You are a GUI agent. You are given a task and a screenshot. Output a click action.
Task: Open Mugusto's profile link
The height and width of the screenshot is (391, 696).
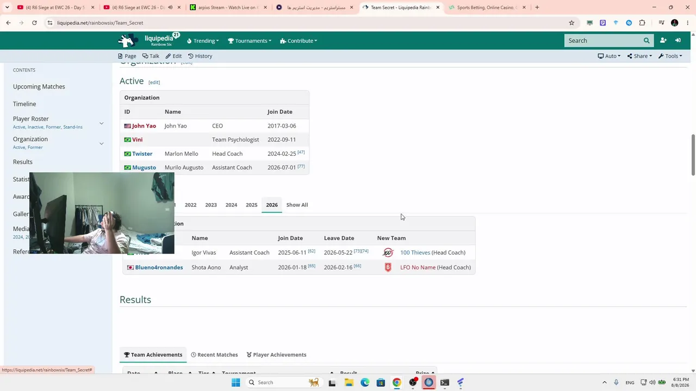point(144,167)
